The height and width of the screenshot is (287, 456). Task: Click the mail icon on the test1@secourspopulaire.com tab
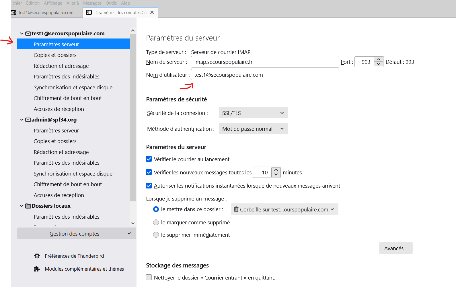tap(13, 13)
